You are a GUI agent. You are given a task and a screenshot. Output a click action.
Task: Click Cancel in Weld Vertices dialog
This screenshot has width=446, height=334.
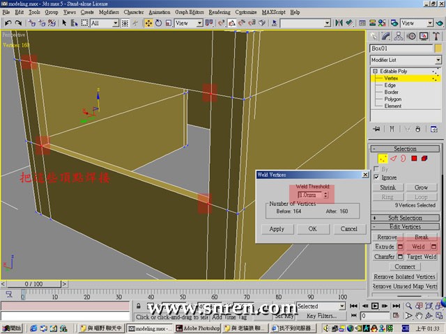pyautogui.click(x=349, y=229)
